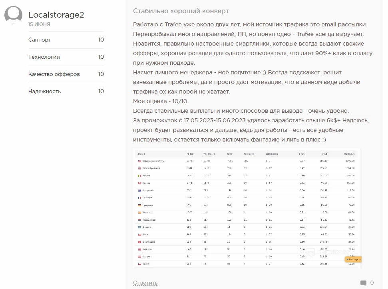Click the Sweden flag icon

139,227
